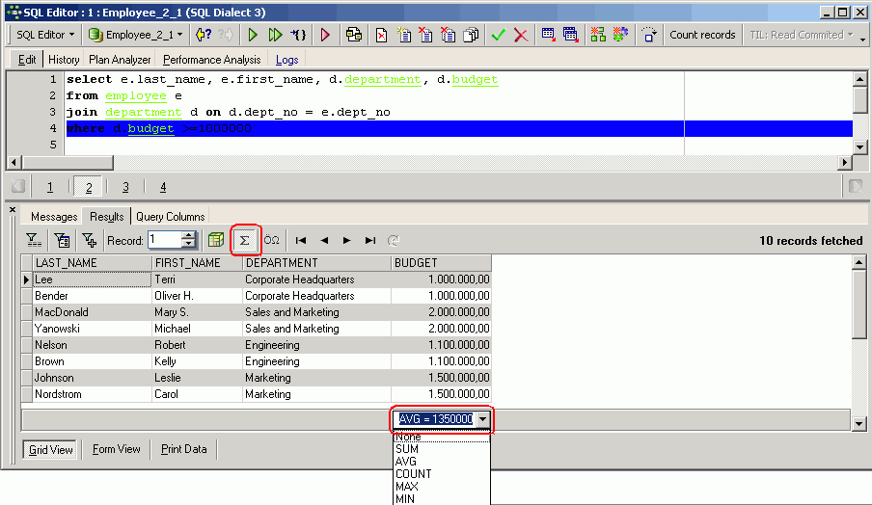Click the add filter plus icon
Image resolution: width=872 pixels, height=505 pixels.
coord(89,240)
